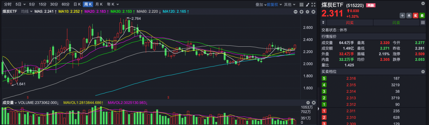The image size is (429, 125).
Task: Open the 前复权 adjustment dropdown
Action: pyautogui.click(x=274, y=4)
